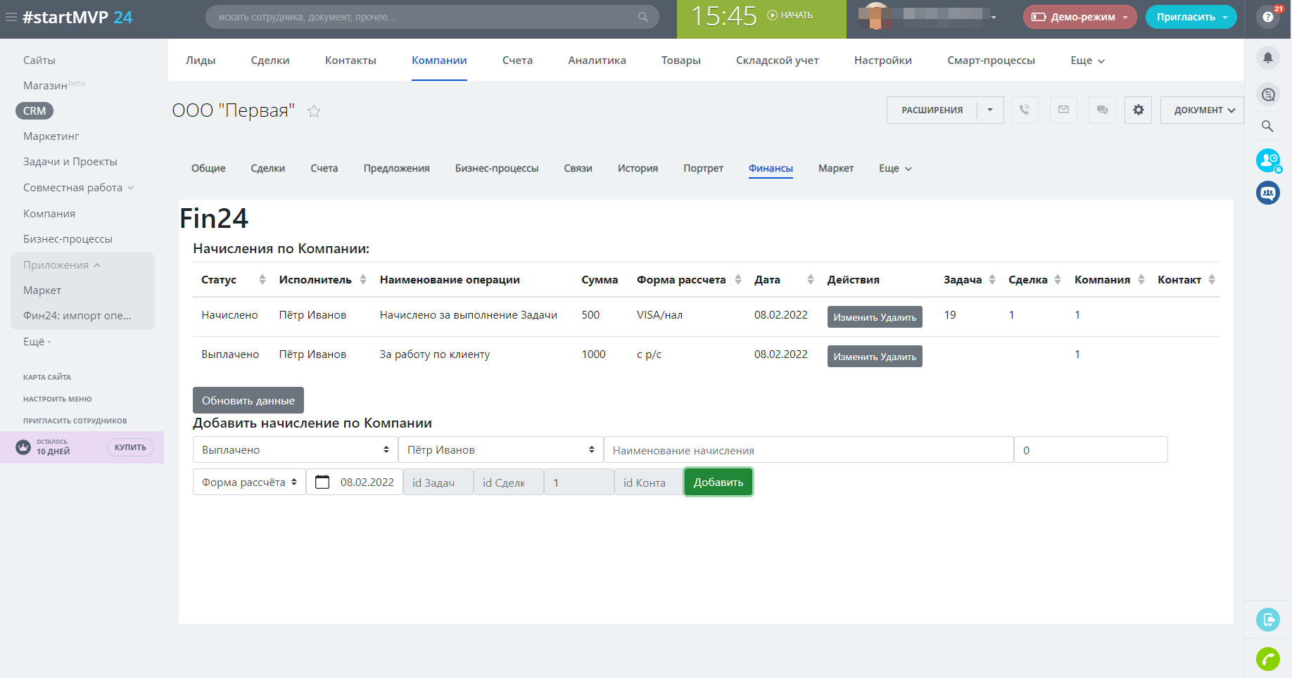Open the Форма рассчёта dropdown
Viewport: 1292px width, 678px height.
pyautogui.click(x=249, y=482)
